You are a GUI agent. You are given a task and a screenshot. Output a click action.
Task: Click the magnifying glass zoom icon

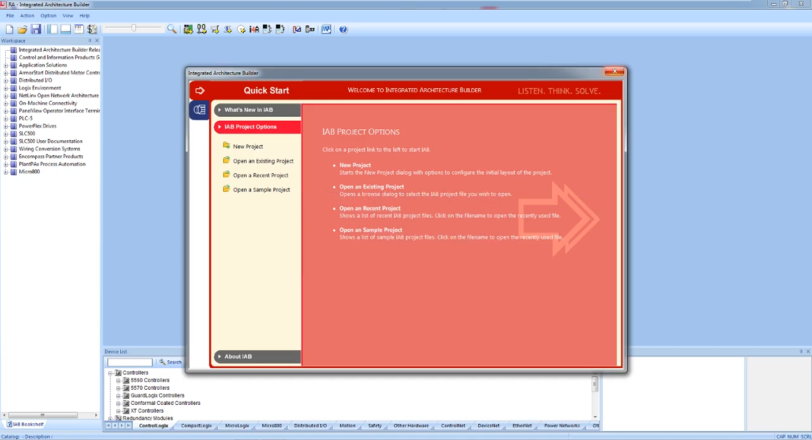(171, 30)
